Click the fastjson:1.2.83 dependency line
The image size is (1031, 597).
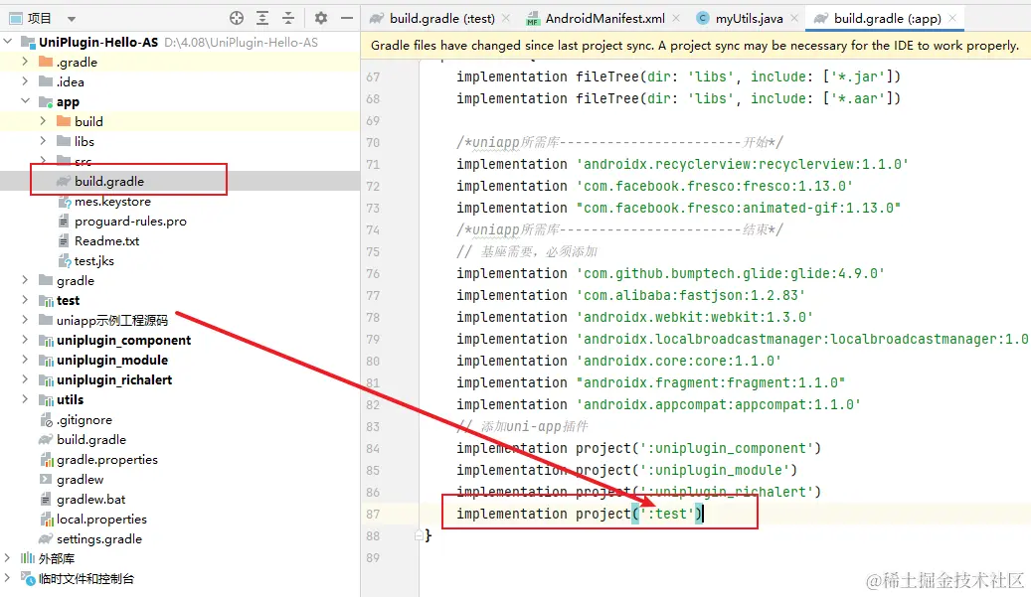pos(630,295)
